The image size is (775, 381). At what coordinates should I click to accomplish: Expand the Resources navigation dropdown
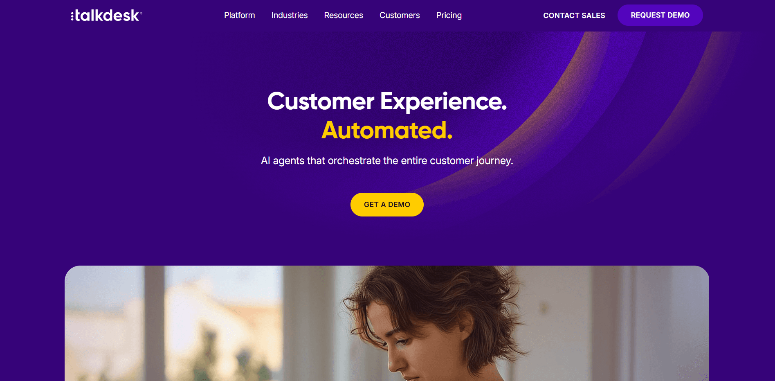[x=344, y=15]
